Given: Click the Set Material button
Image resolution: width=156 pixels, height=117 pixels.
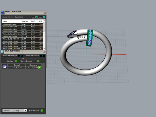Looking at the screenshot, I should [x=34, y=110].
